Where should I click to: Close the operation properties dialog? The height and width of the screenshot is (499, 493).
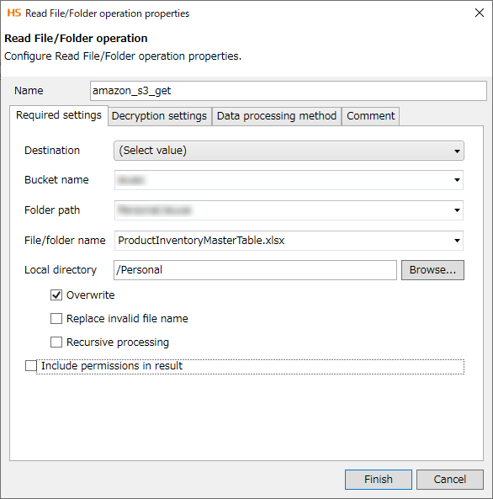(480, 13)
